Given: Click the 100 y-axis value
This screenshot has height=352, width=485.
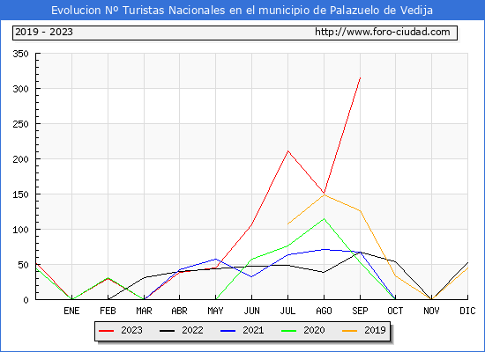Looking at the screenshot, I should coord(21,230).
